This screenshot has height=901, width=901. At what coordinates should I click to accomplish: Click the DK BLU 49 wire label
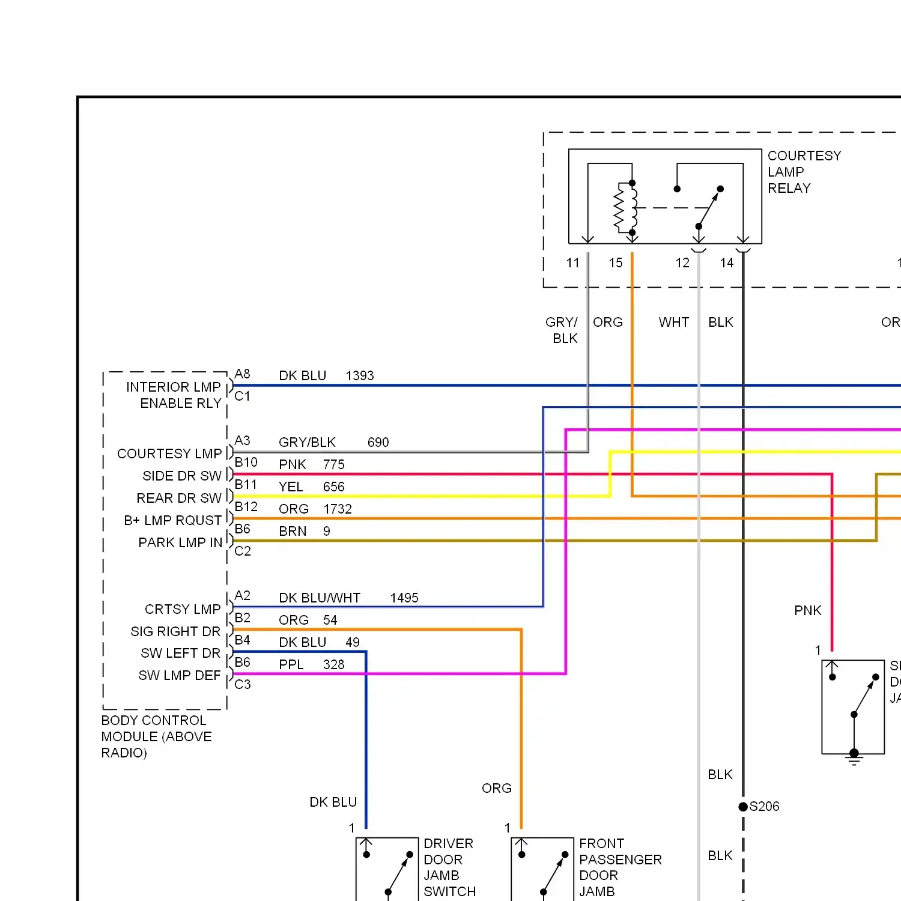coord(319,643)
